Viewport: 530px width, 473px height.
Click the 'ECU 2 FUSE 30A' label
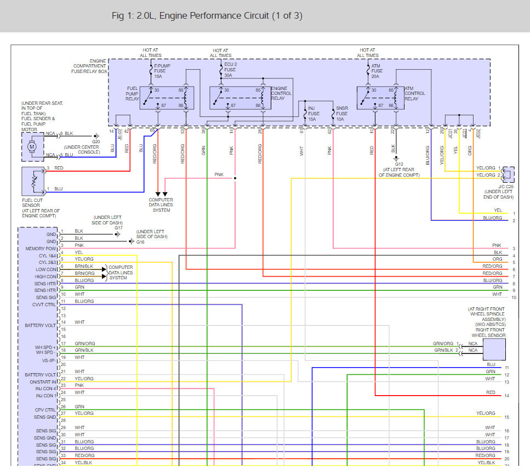click(x=231, y=70)
